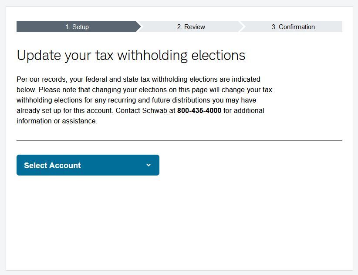This screenshot has width=358, height=275.
Task: Click the 'Select Account' label text
Action: tap(52, 166)
